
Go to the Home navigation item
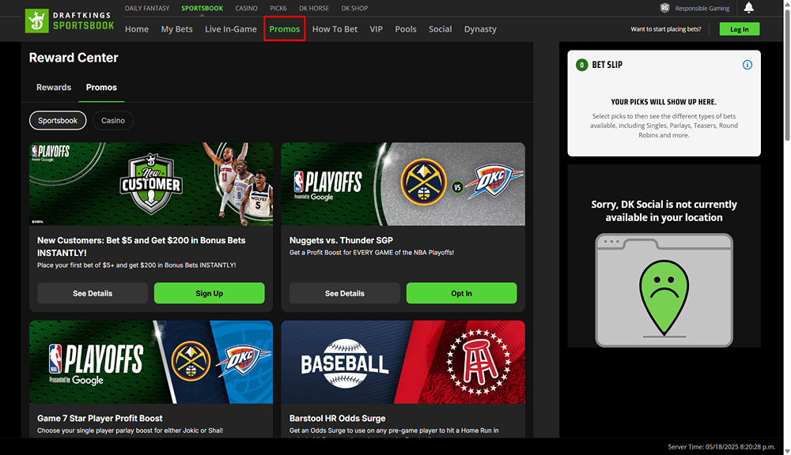coord(137,29)
